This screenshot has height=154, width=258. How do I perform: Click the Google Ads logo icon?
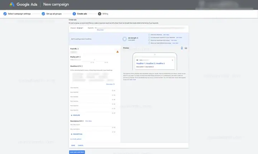click(12, 4)
